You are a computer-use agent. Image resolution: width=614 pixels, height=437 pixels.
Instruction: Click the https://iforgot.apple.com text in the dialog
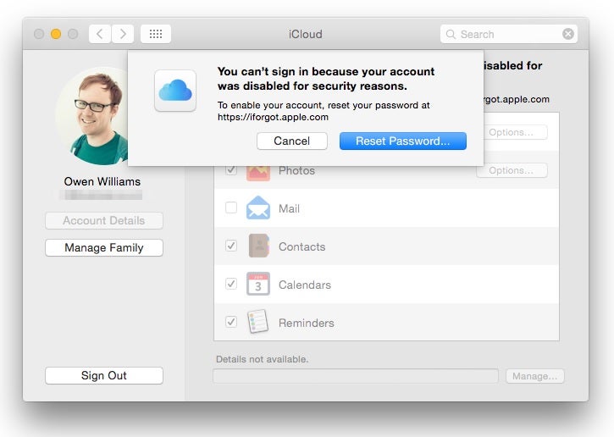coord(273,117)
